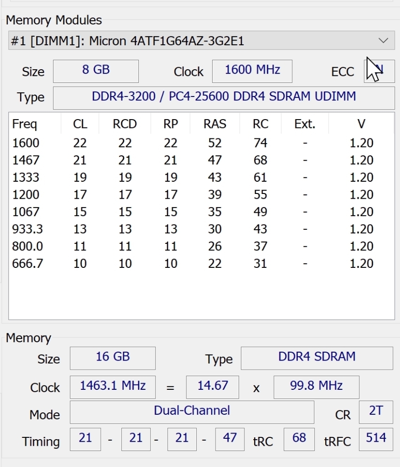400x467 pixels.
Task: Click the DDR4 SDRAM memory Type field
Action: [x=317, y=357]
